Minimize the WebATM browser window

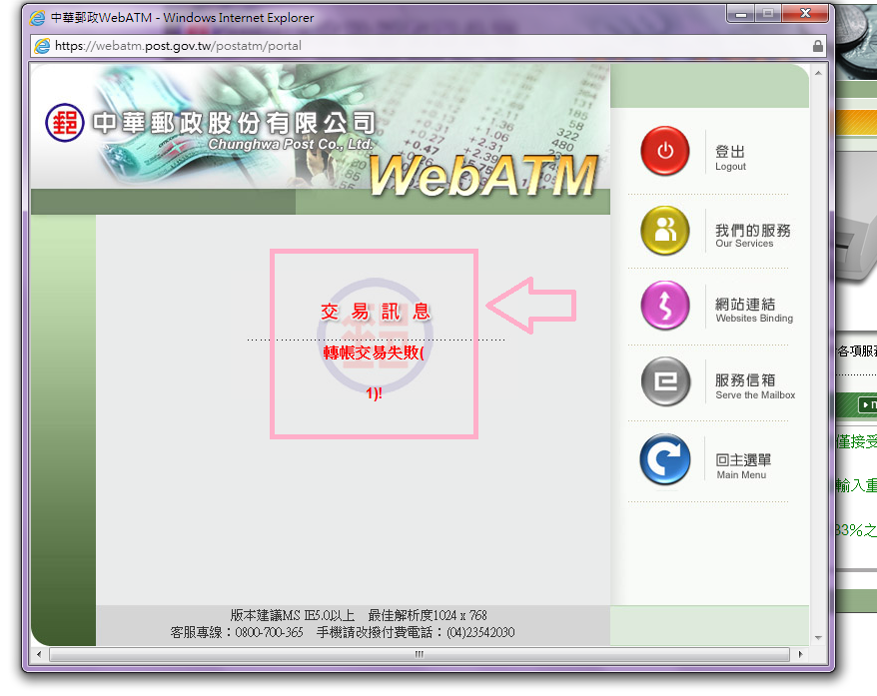coord(740,14)
